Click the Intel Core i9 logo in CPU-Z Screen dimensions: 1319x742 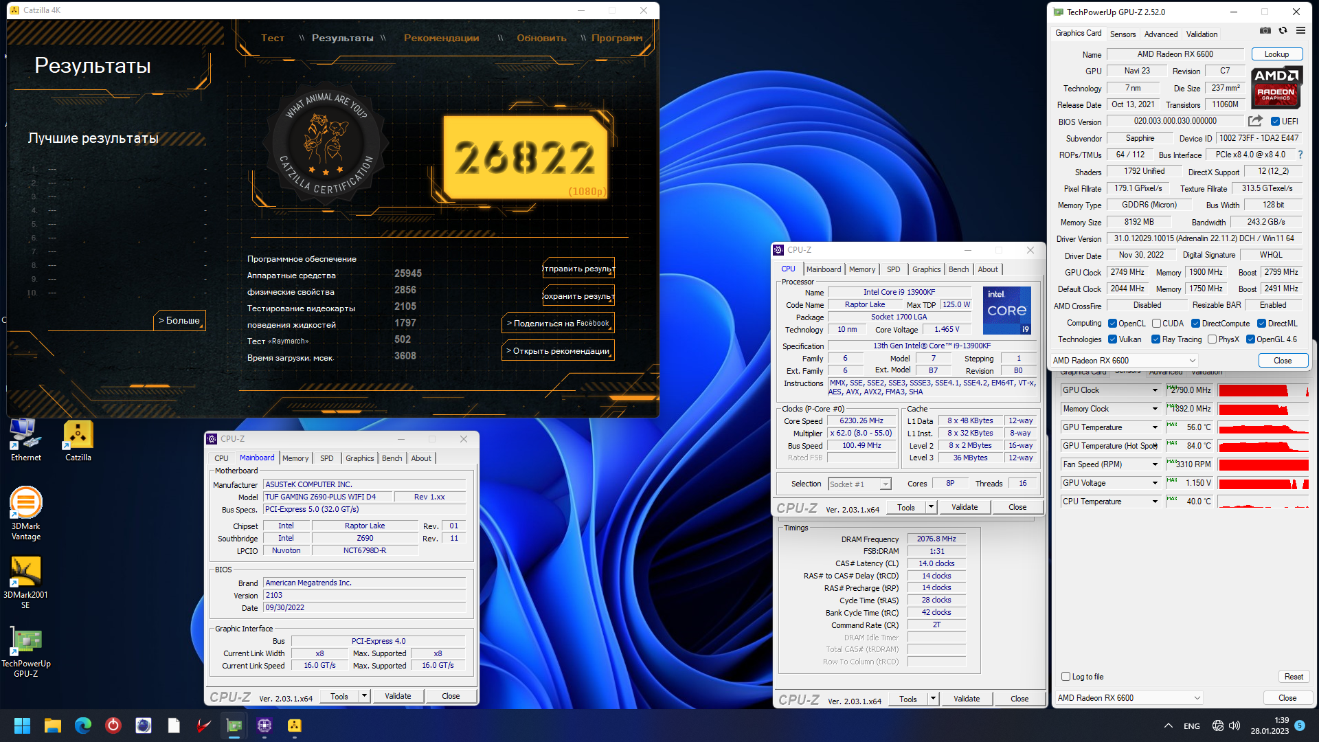coord(1006,311)
